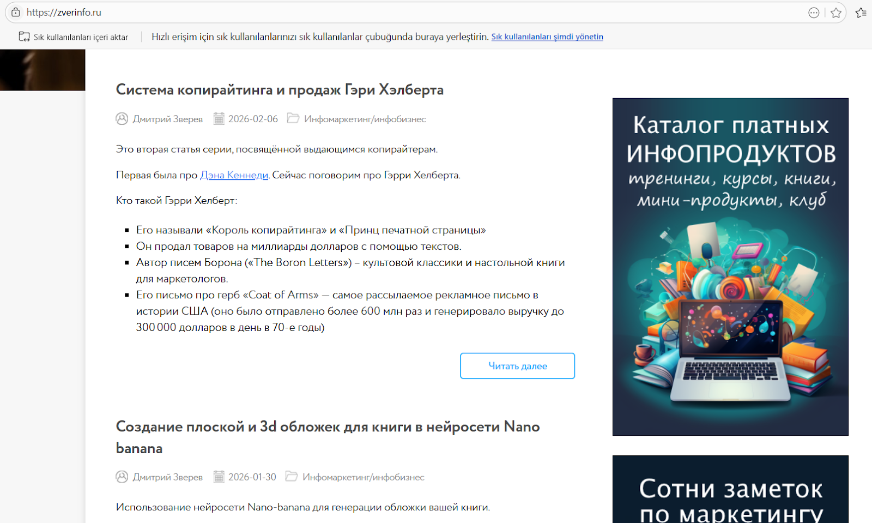Screen dimensions: 872x523
Task: Click the line 'Кто такой Гэрри Хелберт:'
Action: pos(177,201)
